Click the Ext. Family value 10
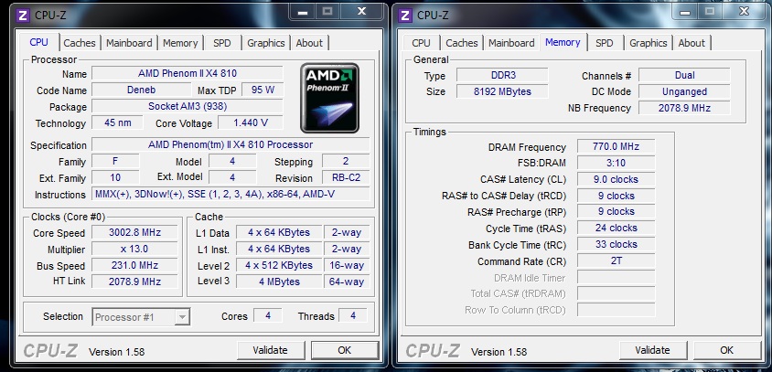The width and height of the screenshot is (772, 372). [115, 177]
